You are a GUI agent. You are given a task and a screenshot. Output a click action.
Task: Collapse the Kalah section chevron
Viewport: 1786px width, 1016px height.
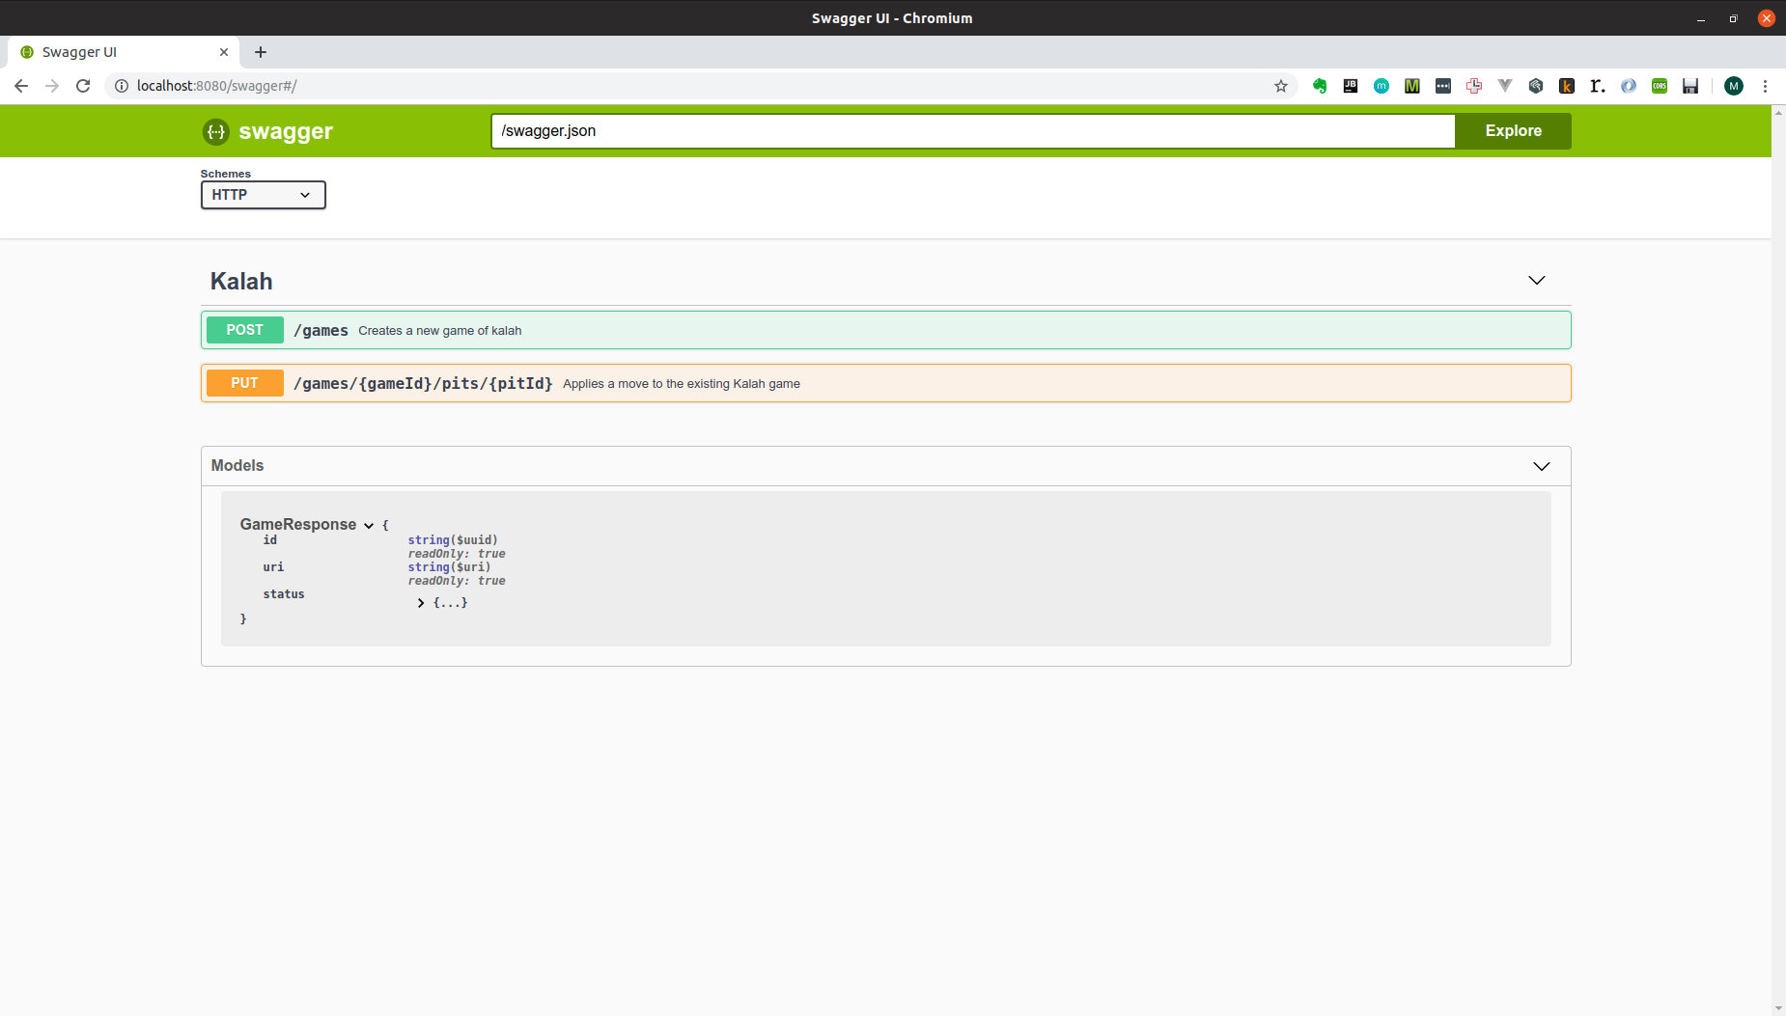1537,281
